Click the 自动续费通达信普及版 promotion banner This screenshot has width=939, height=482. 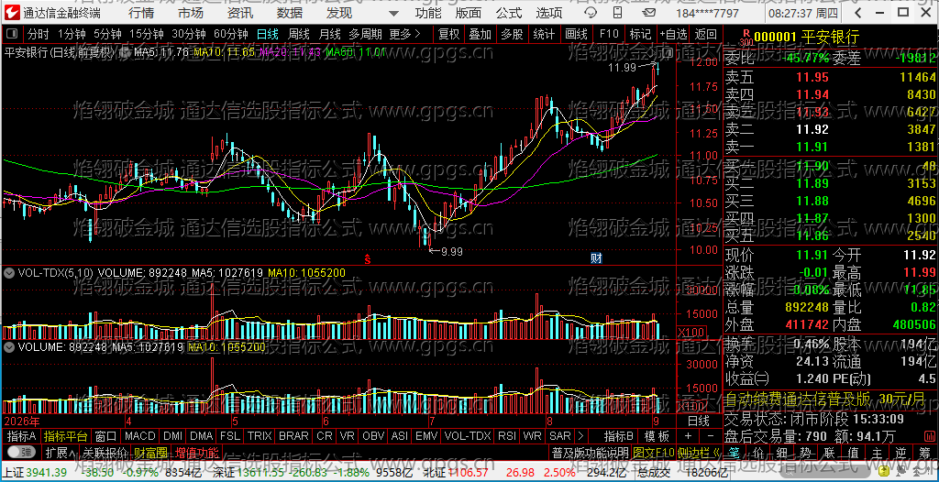830,399
